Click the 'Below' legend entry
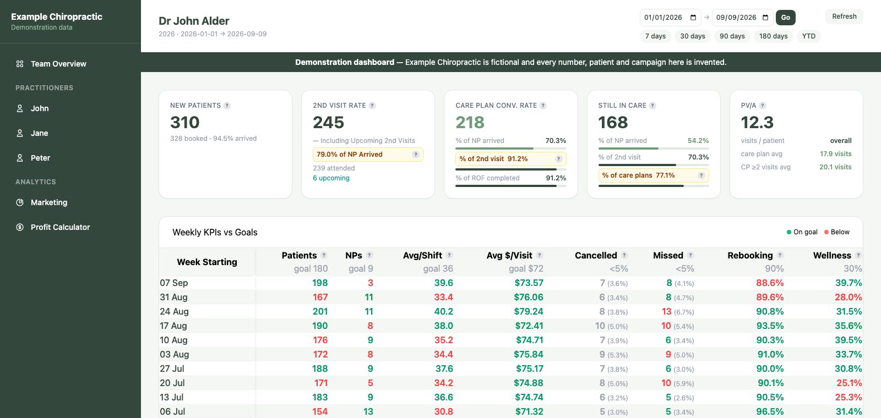881x418 pixels. (837, 232)
